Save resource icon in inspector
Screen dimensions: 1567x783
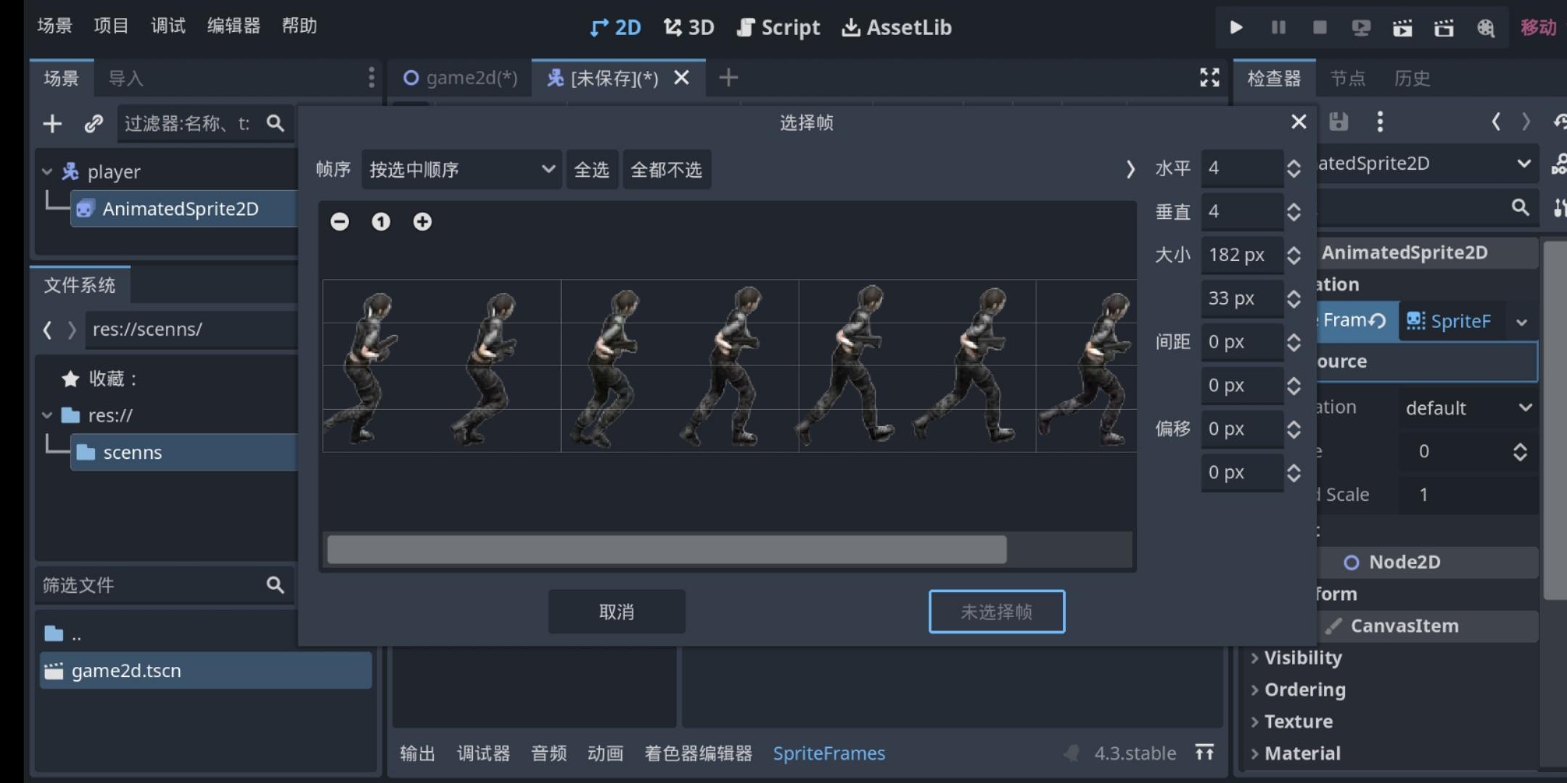pos(1338,122)
